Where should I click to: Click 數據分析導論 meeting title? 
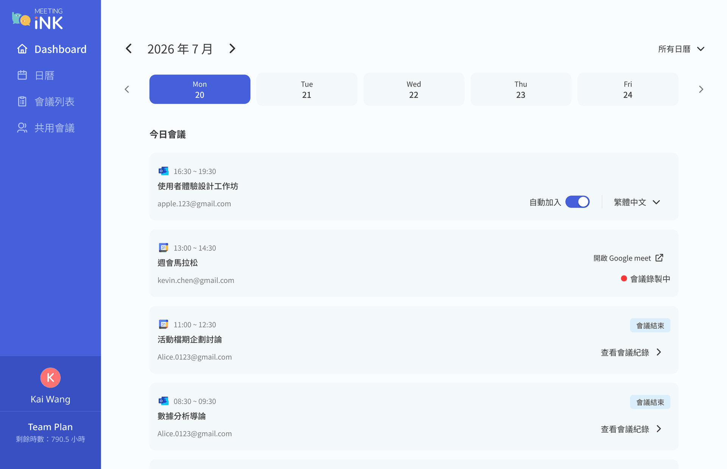182,416
